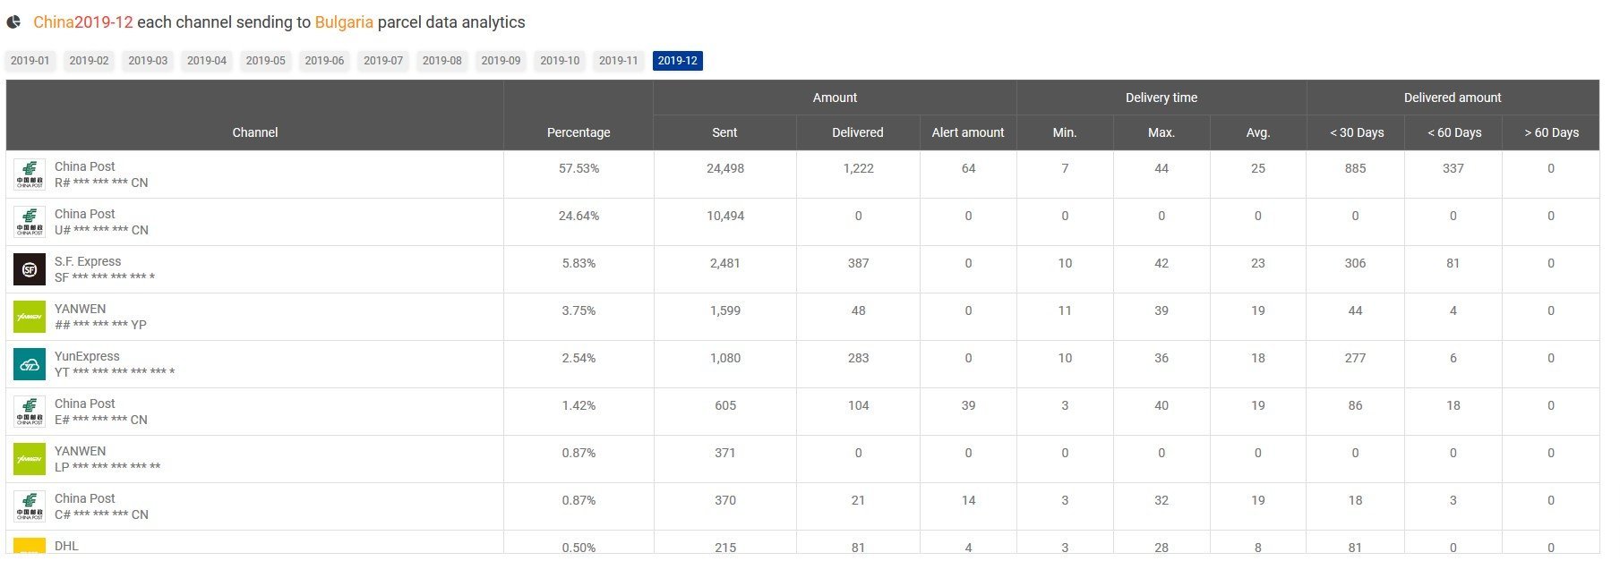Click the Amount group header
Viewport: 1620px width, 561px height.
pos(835,98)
